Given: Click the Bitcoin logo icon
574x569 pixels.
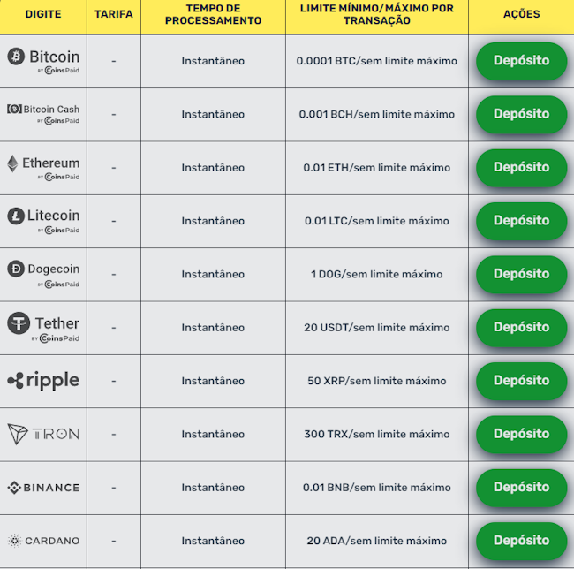Looking at the screenshot, I should point(16,57).
